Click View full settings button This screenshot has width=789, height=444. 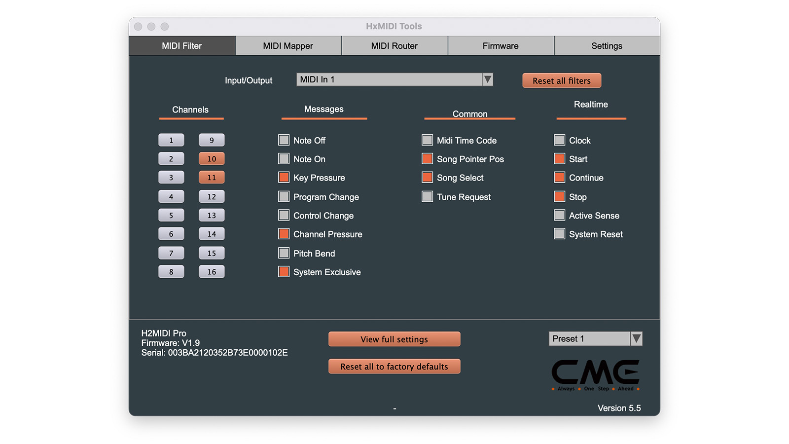pyautogui.click(x=394, y=339)
